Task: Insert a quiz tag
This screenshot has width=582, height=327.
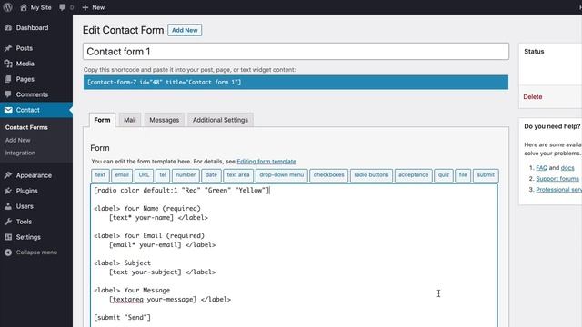Action: pyautogui.click(x=444, y=175)
